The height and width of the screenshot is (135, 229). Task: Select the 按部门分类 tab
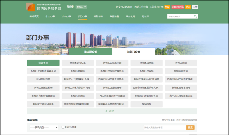134,52
